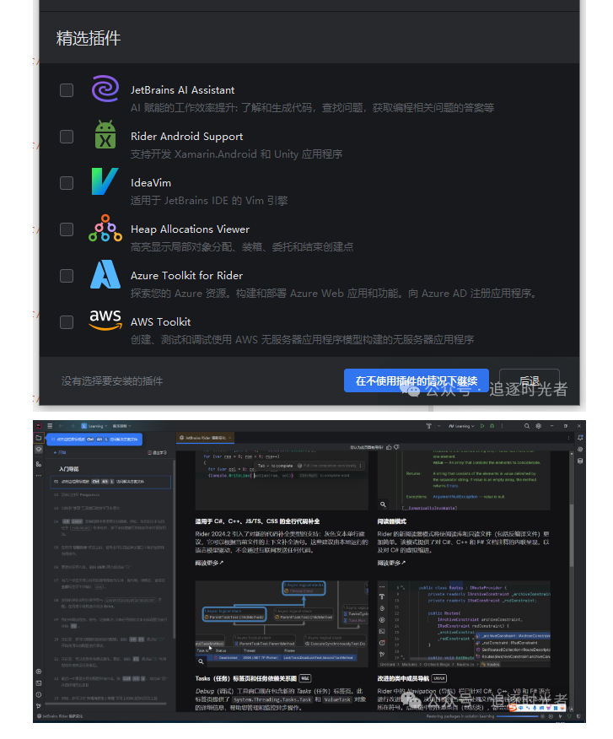This screenshot has height=739, width=613.
Task: Open the Learn tool window icon
Action: coord(39,450)
